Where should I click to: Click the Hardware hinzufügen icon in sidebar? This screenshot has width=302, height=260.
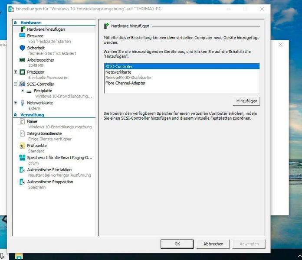[x=23, y=29]
